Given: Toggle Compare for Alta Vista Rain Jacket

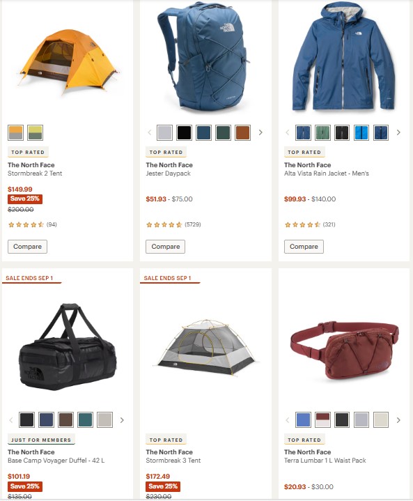Looking at the screenshot, I should (304, 247).
